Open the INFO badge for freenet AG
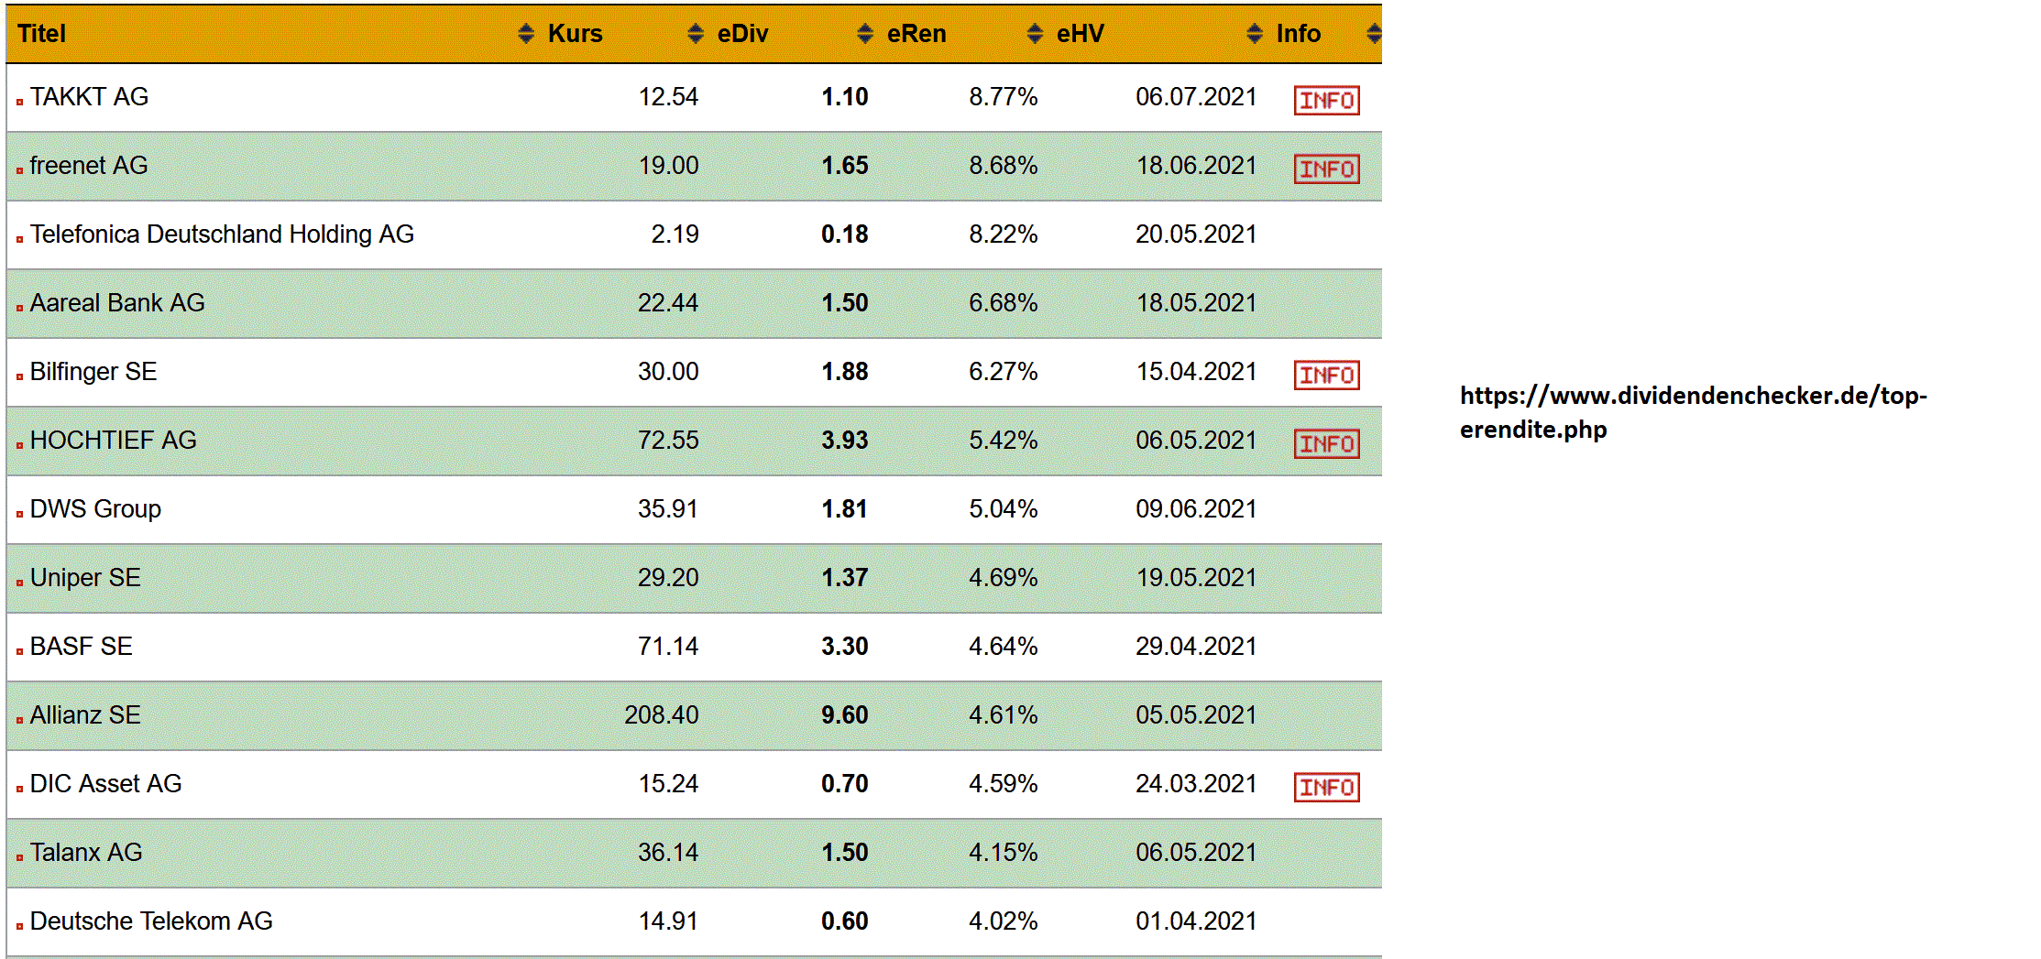The image size is (2041, 959). click(x=1326, y=169)
